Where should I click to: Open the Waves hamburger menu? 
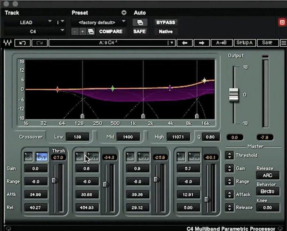pyautogui.click(x=284, y=43)
